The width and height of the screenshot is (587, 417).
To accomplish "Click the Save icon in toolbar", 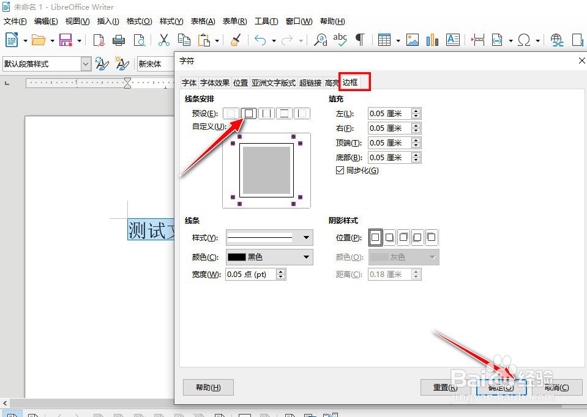I will click(x=66, y=40).
